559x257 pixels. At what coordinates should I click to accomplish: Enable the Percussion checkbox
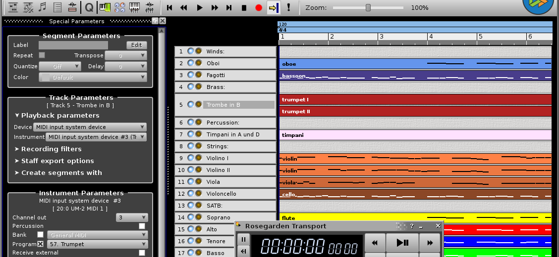(142, 226)
